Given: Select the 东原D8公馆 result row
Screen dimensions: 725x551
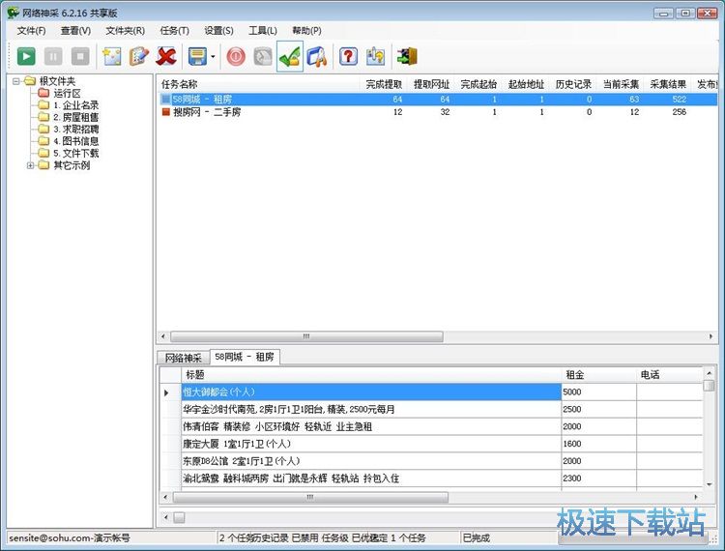Looking at the screenshot, I should click(x=371, y=461).
